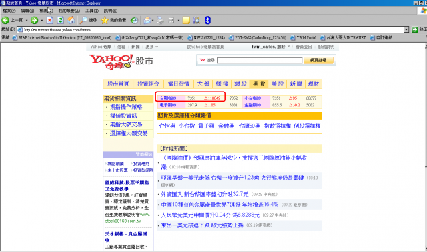Click the 網頁搜尋 search button
The image size is (427, 252).
click(318, 60)
